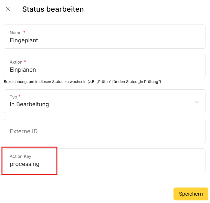
Task: Click the "Aktion" field label
Action: [x=16, y=62]
